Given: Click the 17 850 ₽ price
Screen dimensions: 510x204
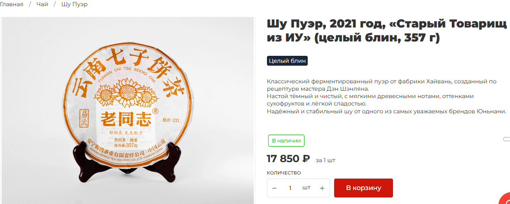Looking at the screenshot, I should click(x=288, y=158).
